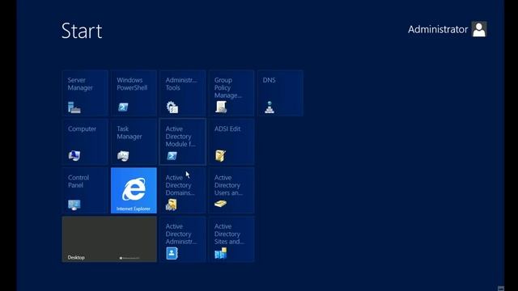
Task: Open Active Directory Module for PowerShell tile
Action: [x=183, y=142]
